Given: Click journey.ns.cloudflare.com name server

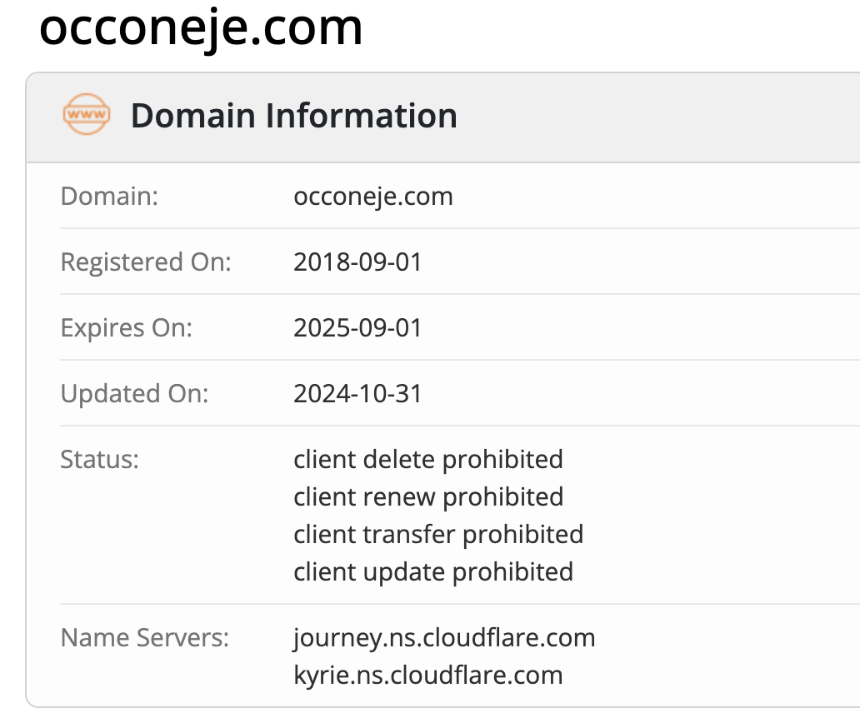Looking at the screenshot, I should point(444,638).
